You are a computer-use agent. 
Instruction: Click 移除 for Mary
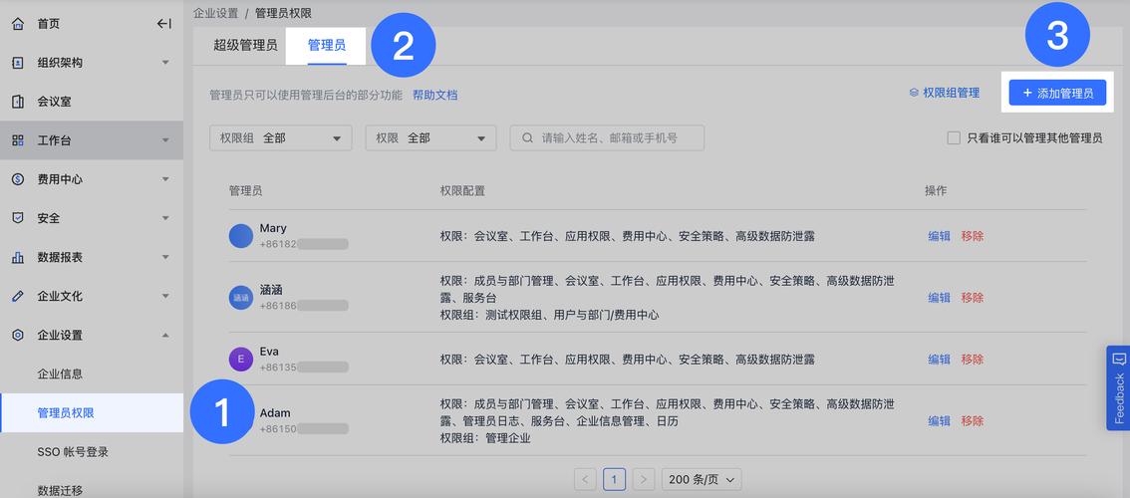(x=973, y=236)
